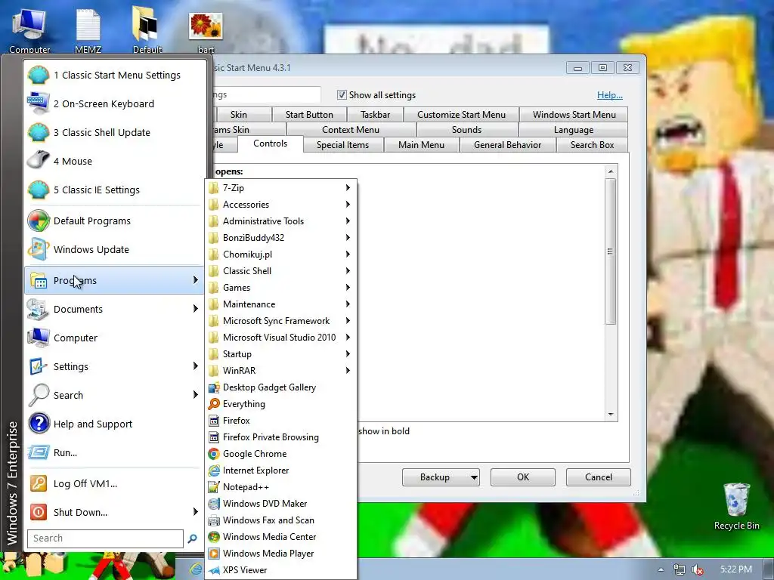
Task: Open the Sounds tab
Action: click(466, 130)
